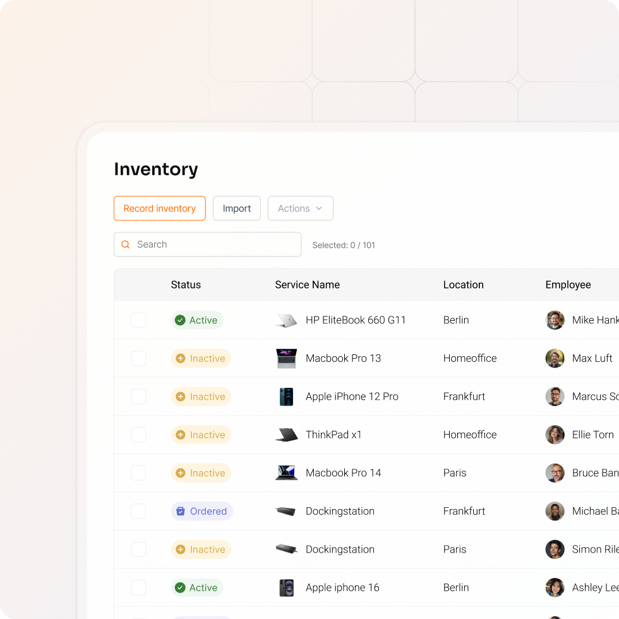Click the ThinkPad x1 device image
This screenshot has height=619, width=619.
[x=286, y=435]
